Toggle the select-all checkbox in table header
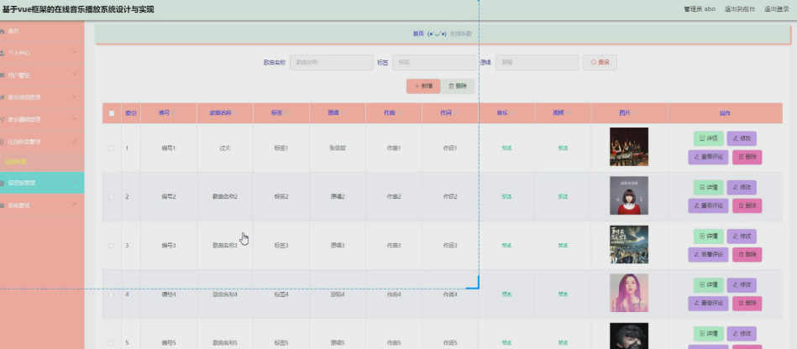Screen dimensions: 797x349 click(112, 113)
